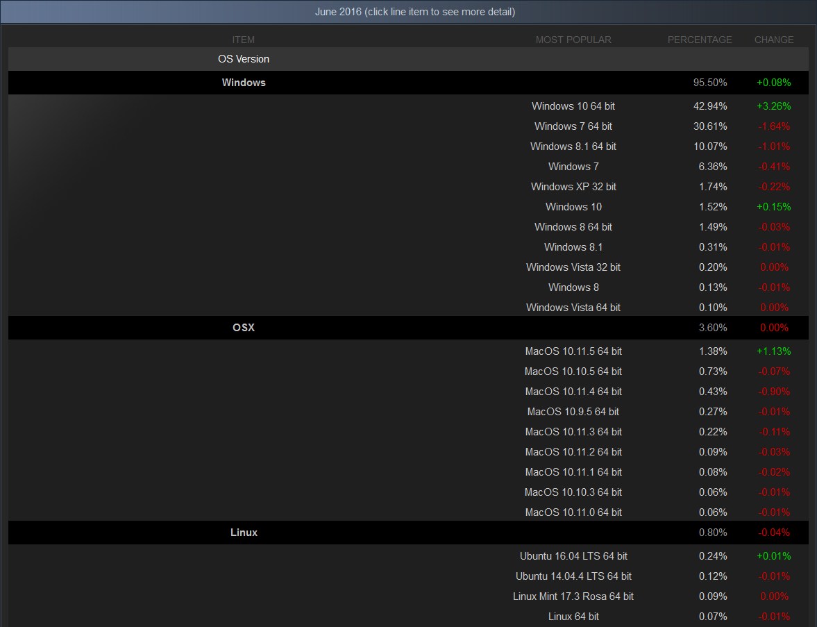Select the Linux Mint 17.3 Rosa entry
This screenshot has width=817, height=627.
[573, 596]
